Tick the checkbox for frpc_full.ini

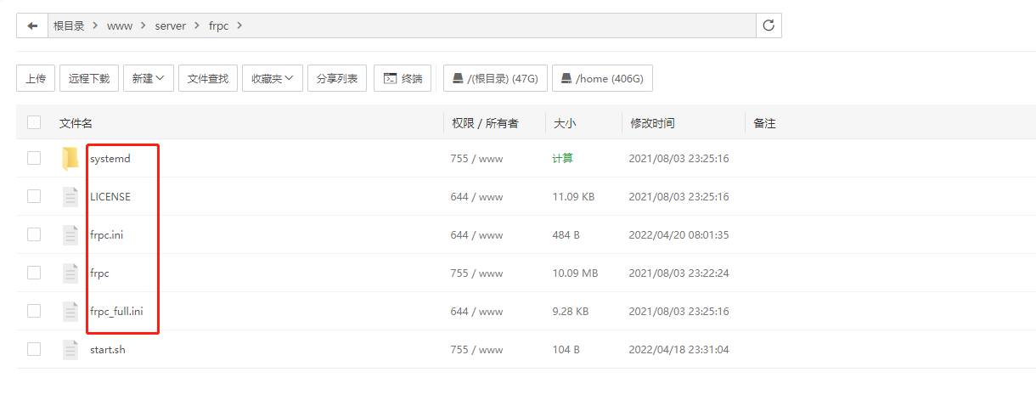[x=34, y=311]
